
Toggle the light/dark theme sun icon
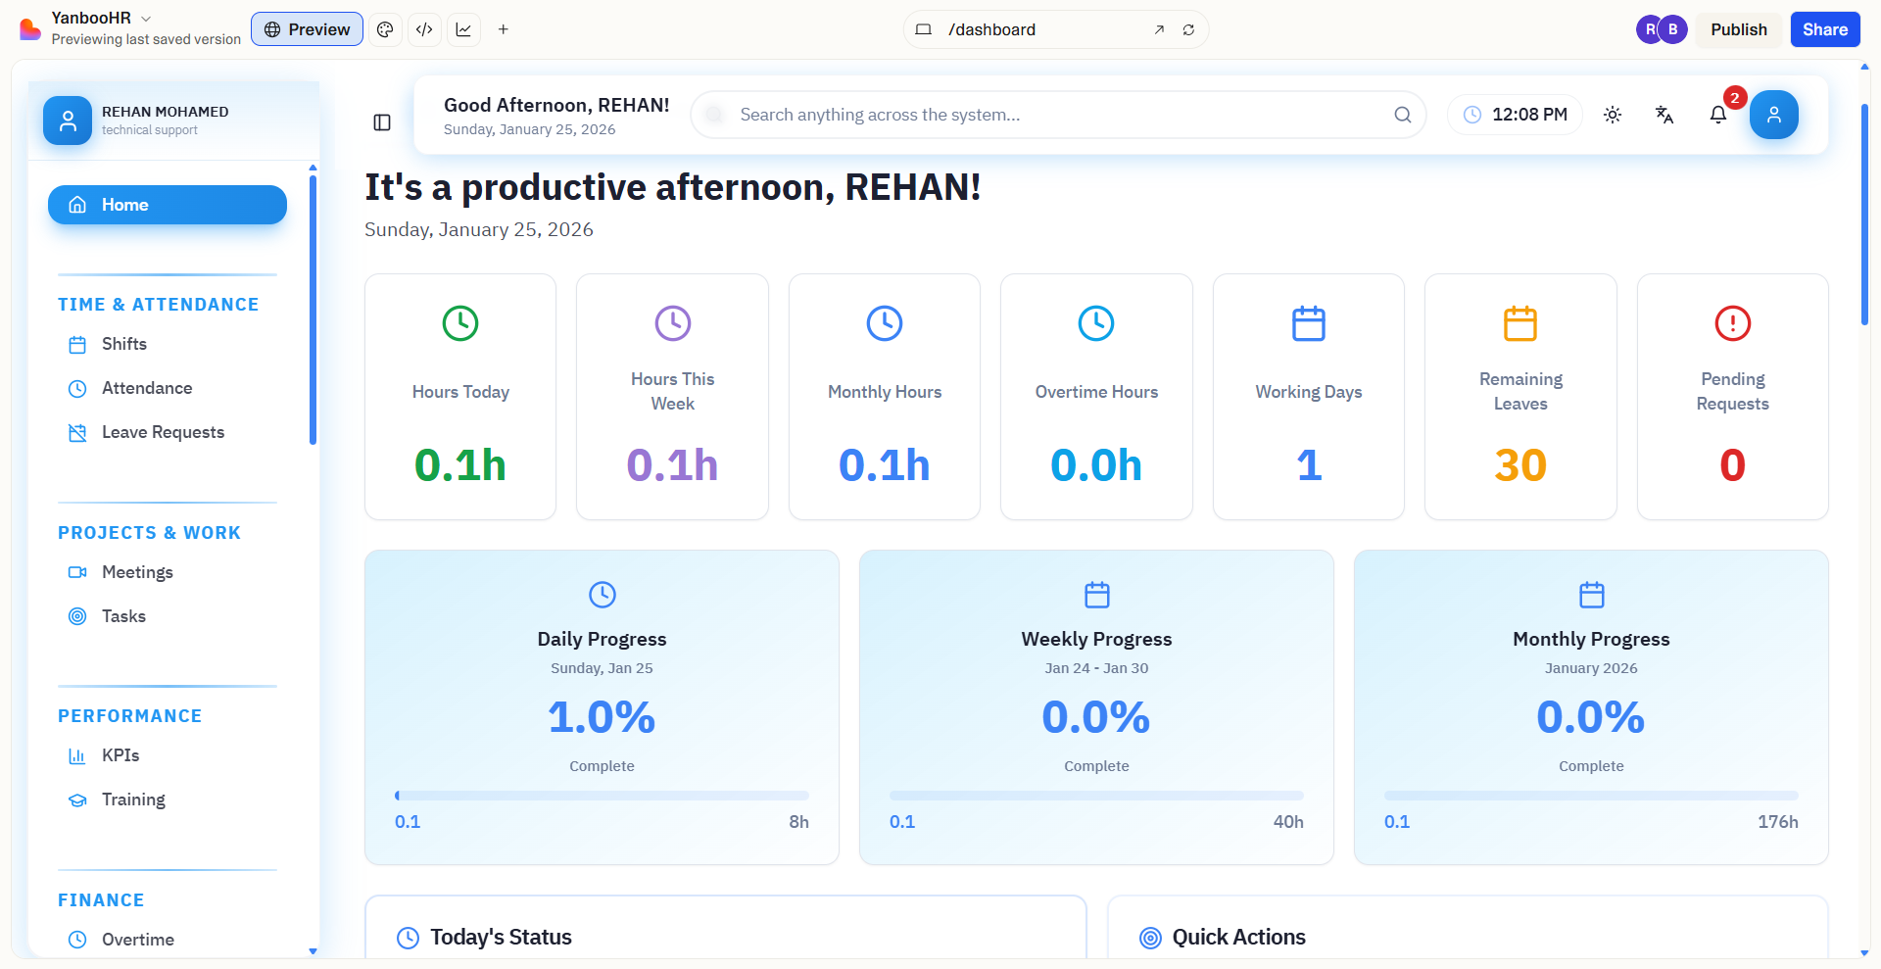click(x=1613, y=115)
